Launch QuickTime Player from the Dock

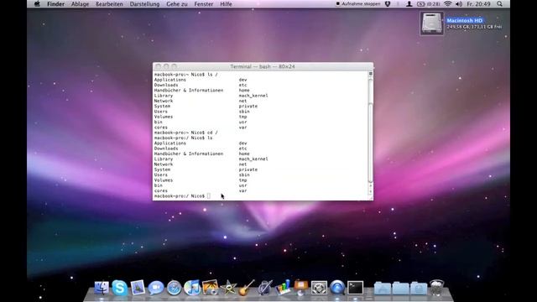pyautogui.click(x=337, y=288)
